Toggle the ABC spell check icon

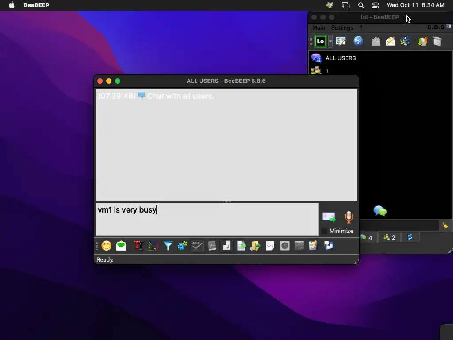pos(197,246)
